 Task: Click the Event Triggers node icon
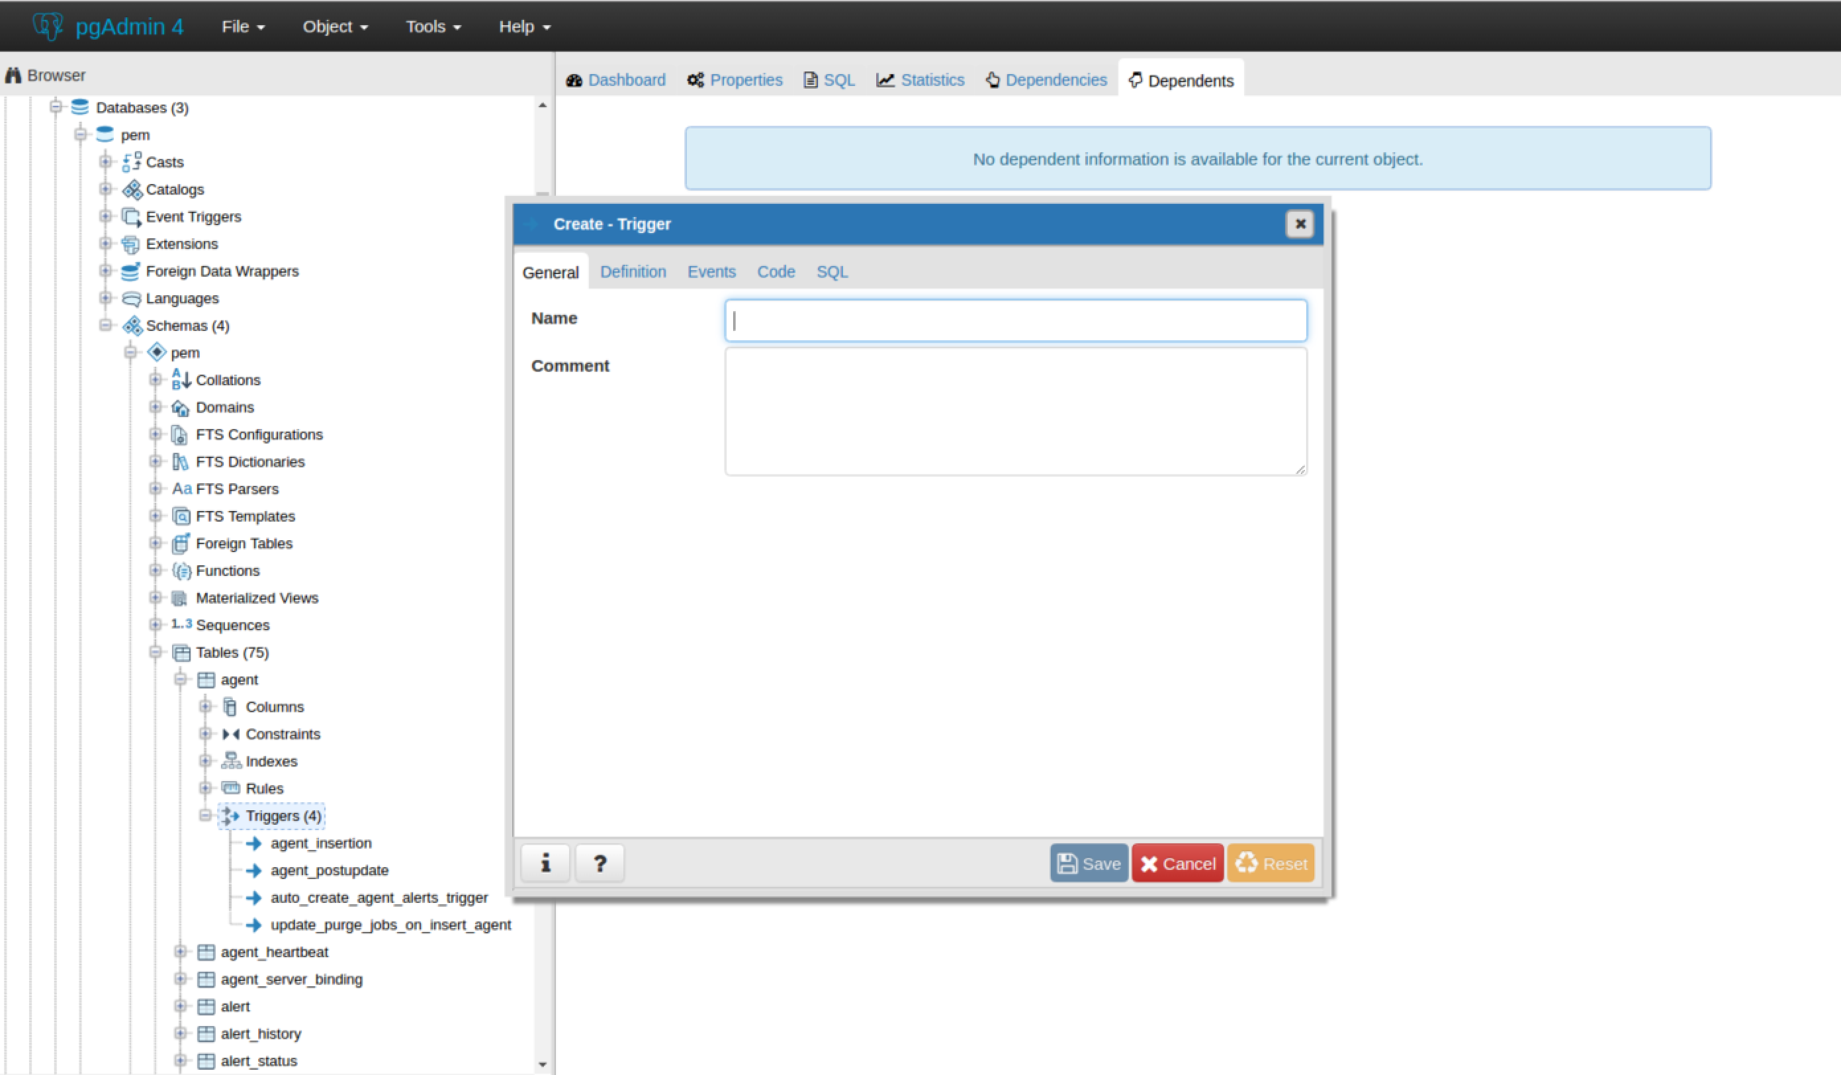click(x=132, y=217)
